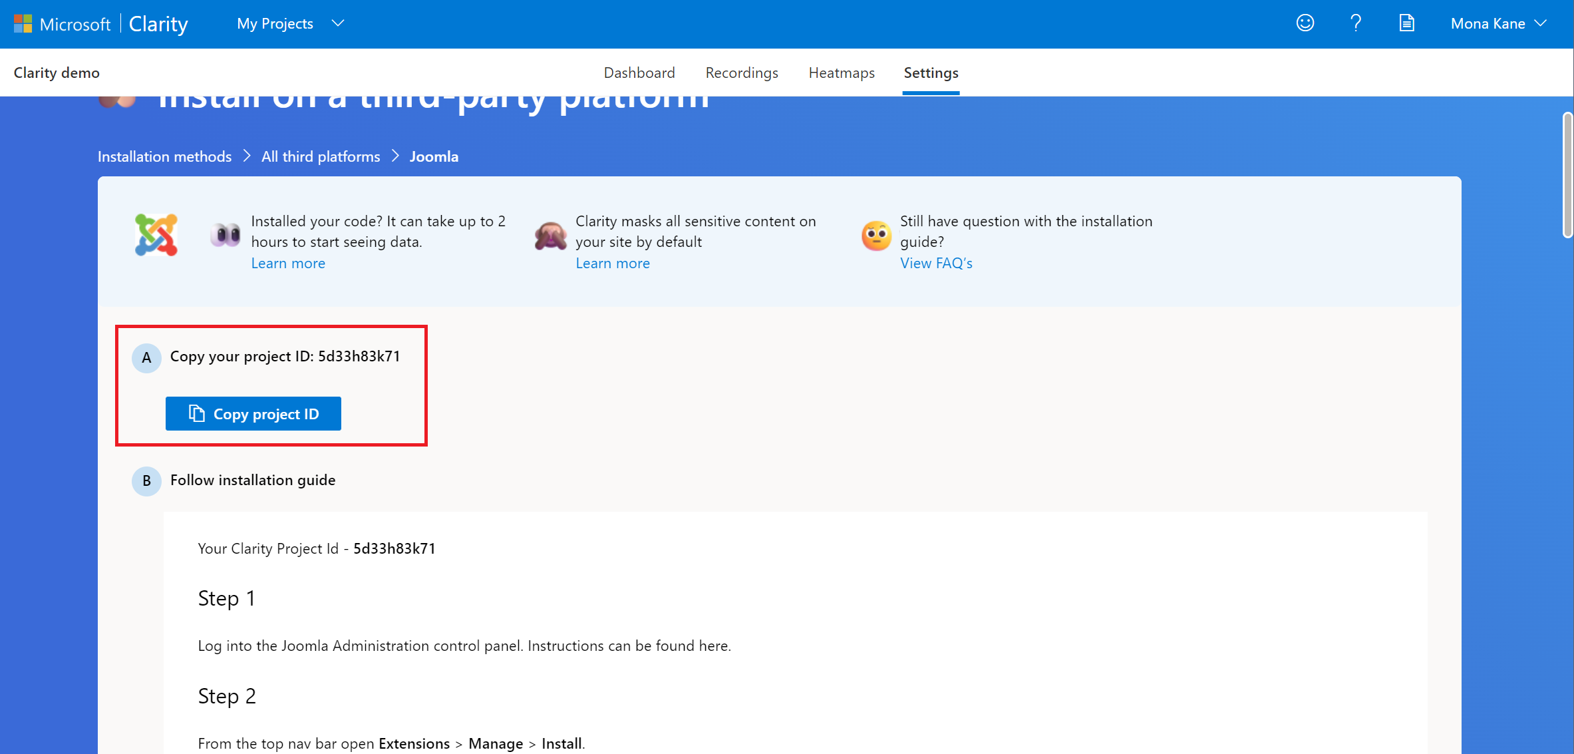The width and height of the screenshot is (1574, 754).
Task: Click the Follow installation guide heading
Action: (253, 480)
